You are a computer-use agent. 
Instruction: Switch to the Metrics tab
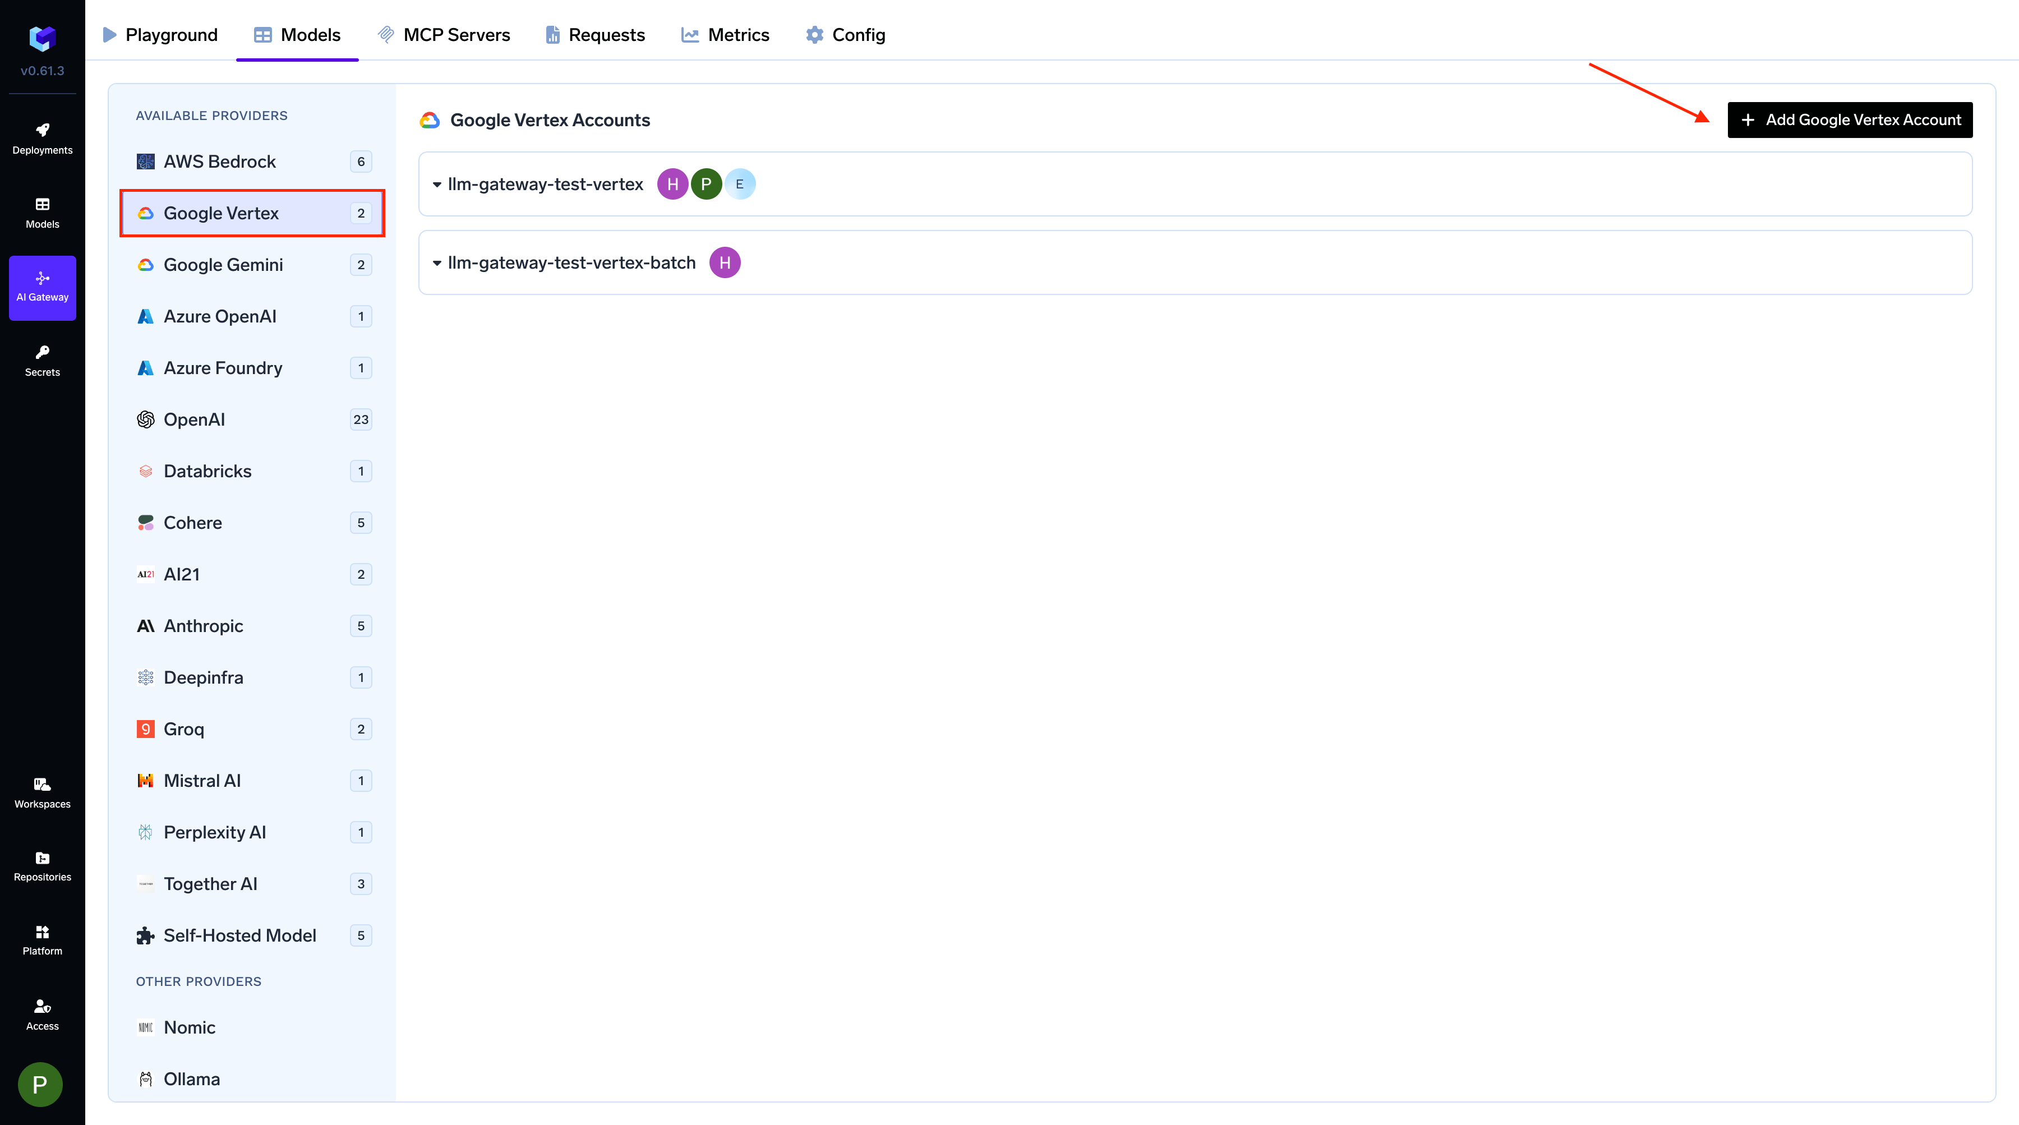pos(725,35)
